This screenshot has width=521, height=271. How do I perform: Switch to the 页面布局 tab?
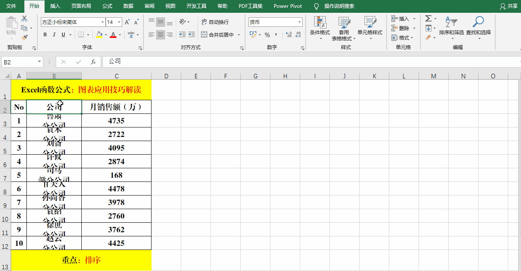pos(81,6)
